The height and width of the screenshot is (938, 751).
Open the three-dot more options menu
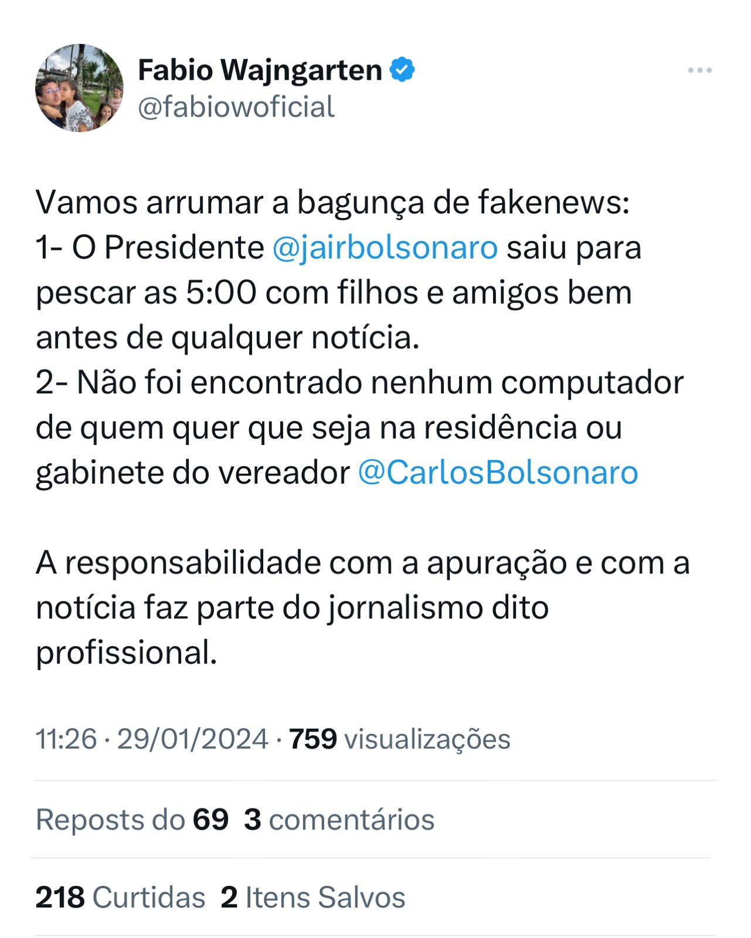pos(699,70)
